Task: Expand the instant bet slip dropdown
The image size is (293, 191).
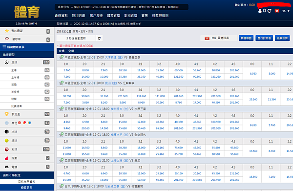Action: click(71, 24)
